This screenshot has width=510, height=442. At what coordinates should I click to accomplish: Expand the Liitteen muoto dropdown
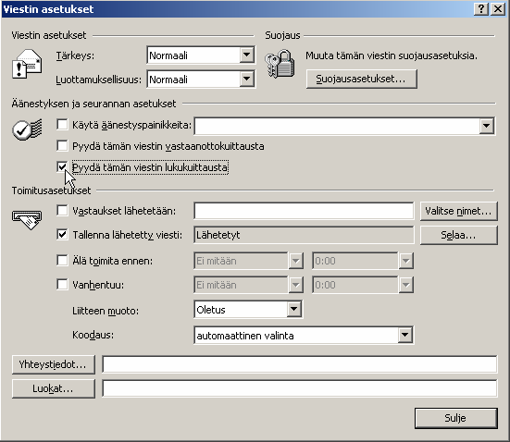click(294, 309)
